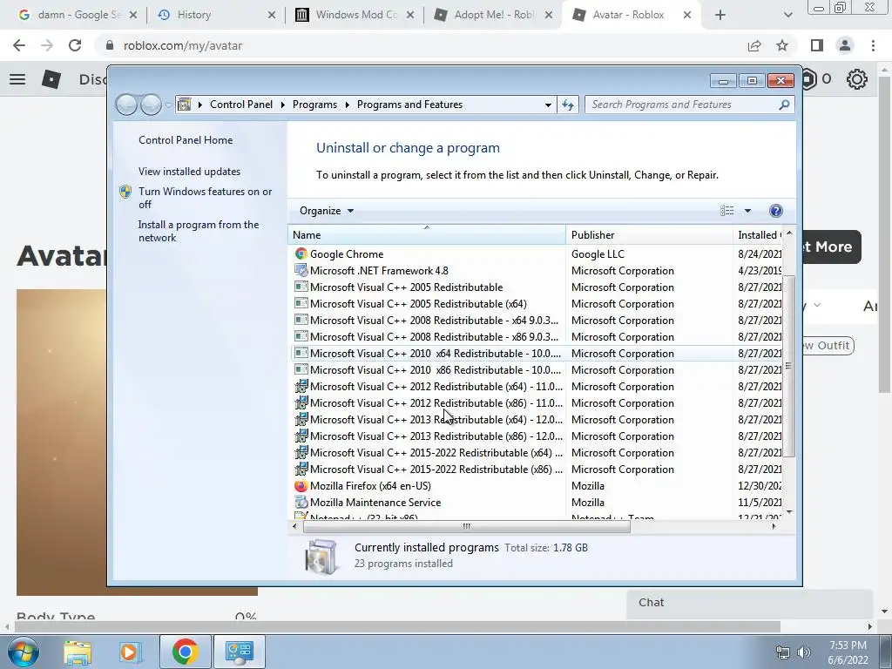The height and width of the screenshot is (669, 892).
Task: Click Install a program from the network
Action: [198, 231]
